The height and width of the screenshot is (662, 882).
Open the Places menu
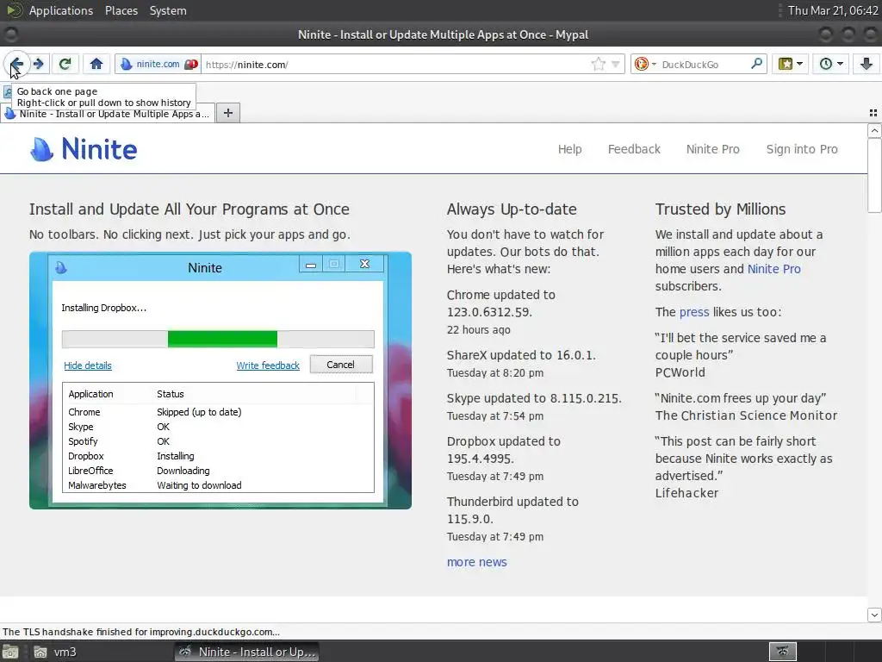point(121,10)
